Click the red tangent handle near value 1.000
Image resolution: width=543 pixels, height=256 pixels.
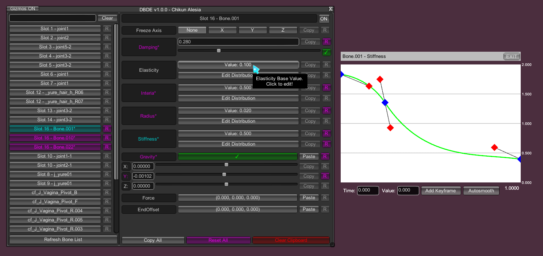390,128
